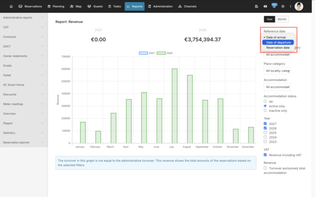This screenshot has height=197, width=315.
Task: Expand the Peppol sidebar section
Action: click(24, 123)
